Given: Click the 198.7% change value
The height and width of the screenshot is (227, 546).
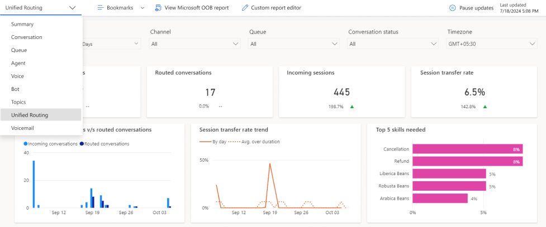Looking at the screenshot, I should [336, 107].
